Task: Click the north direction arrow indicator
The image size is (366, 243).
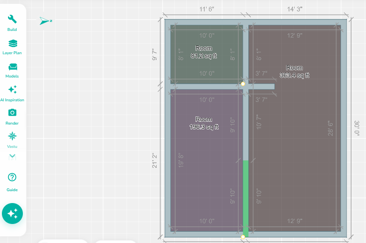Action: point(46,21)
